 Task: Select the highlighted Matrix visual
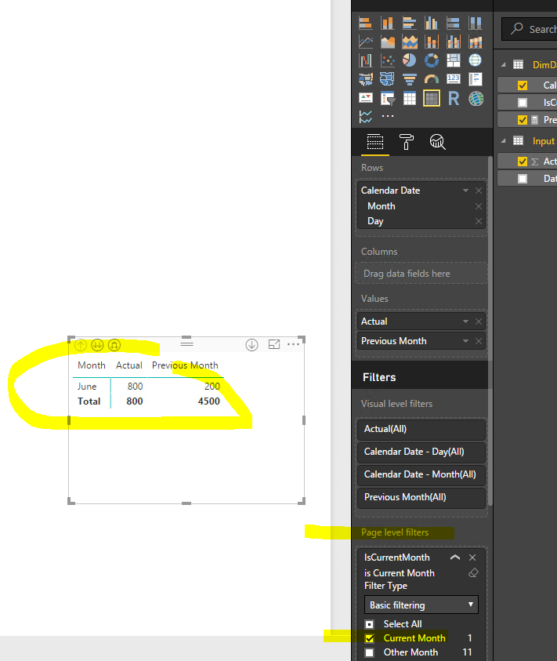(x=432, y=98)
